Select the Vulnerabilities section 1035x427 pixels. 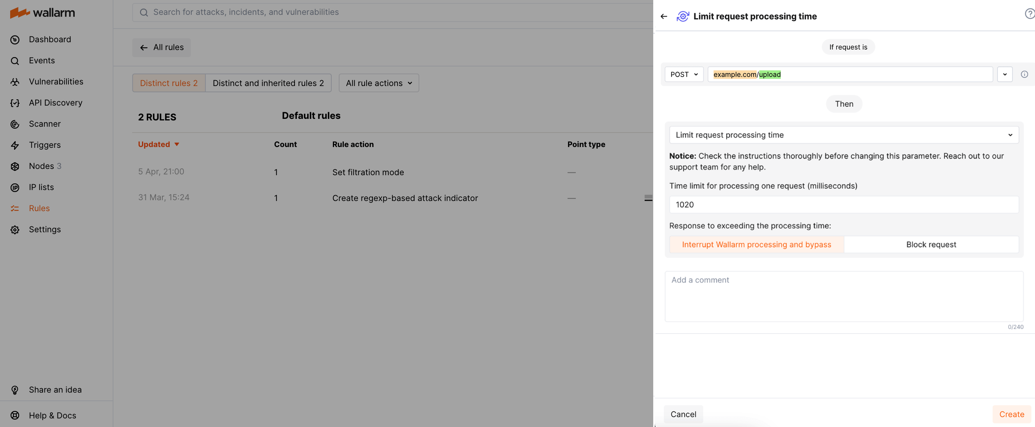[x=56, y=81]
